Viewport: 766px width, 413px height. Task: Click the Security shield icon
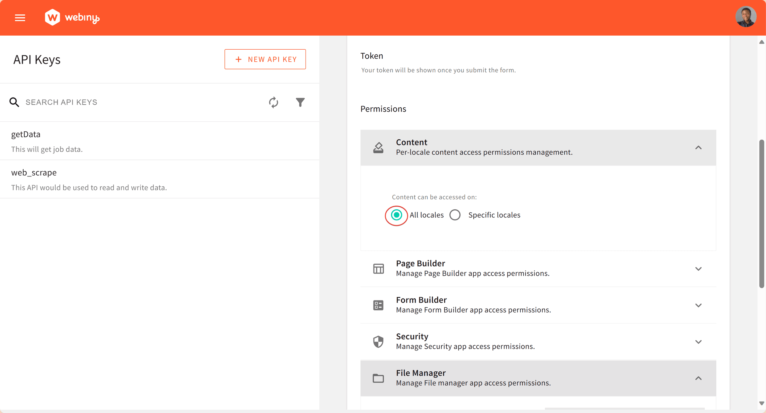[x=378, y=342]
